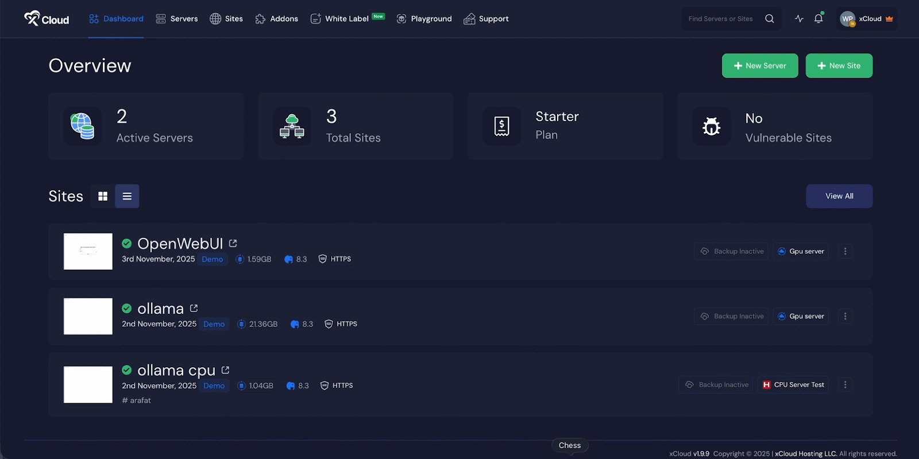The height and width of the screenshot is (459, 919).
Task: Click the Chess tooltip label
Action: (x=570, y=445)
